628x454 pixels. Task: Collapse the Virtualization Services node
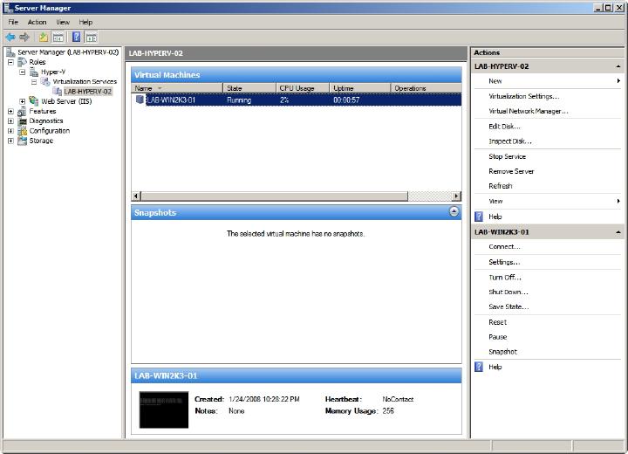click(34, 82)
